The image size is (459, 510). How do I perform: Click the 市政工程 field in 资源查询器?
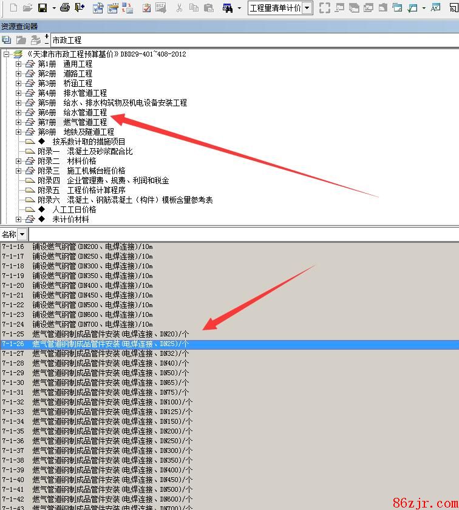pyautogui.click(x=243, y=40)
